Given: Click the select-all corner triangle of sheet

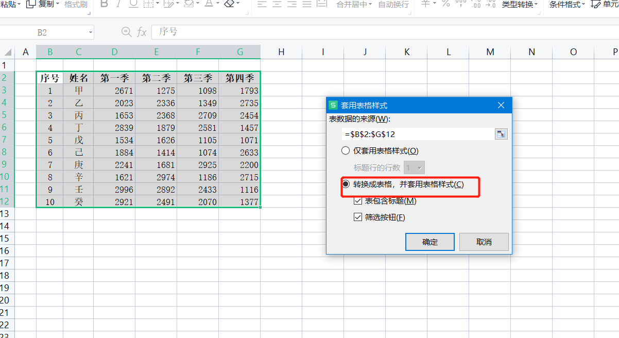Looking at the screenshot, I should point(8,52).
